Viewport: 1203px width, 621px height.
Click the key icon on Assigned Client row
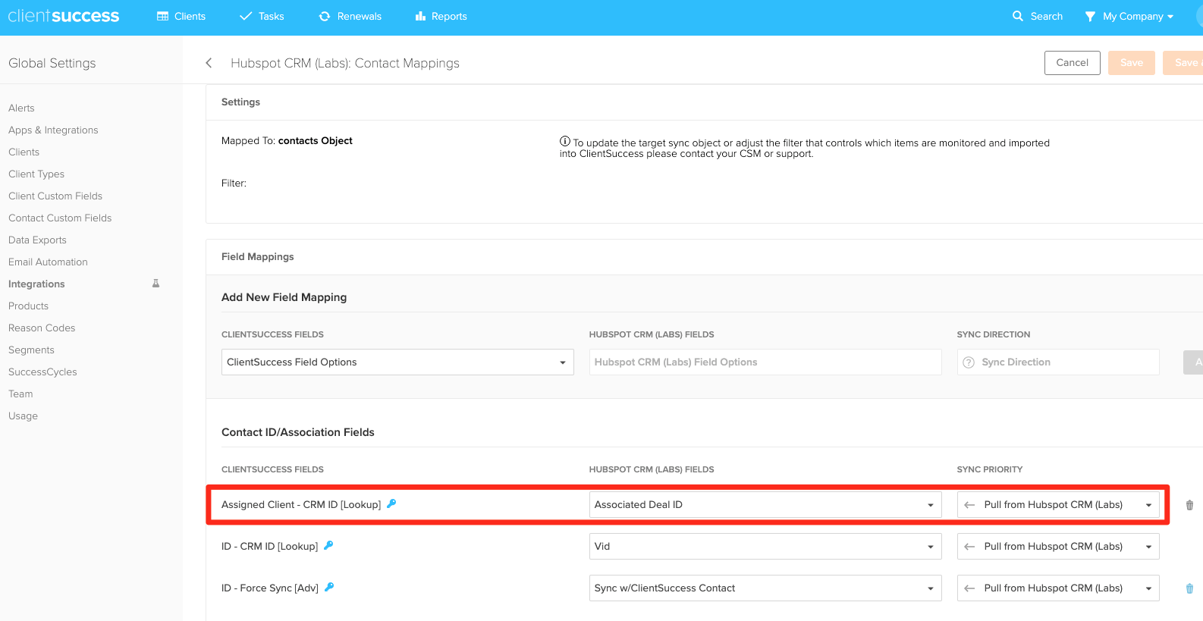[x=391, y=503]
